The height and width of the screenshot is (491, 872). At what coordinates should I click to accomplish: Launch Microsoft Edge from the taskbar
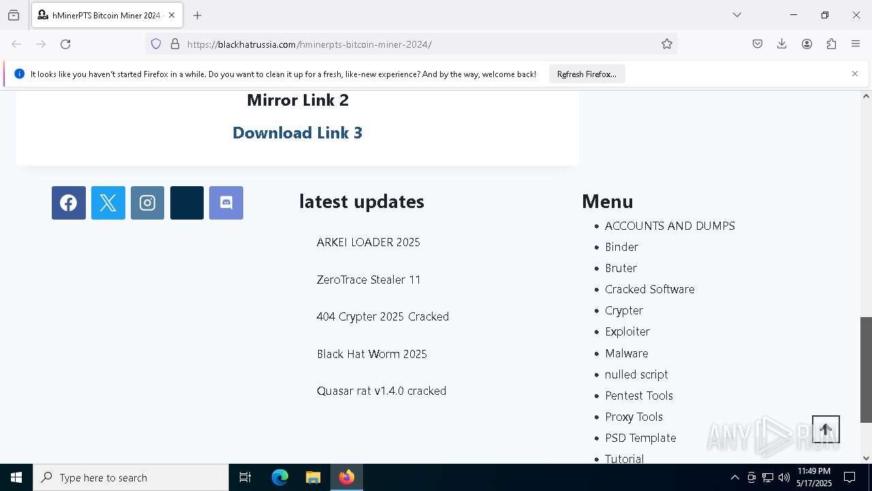tap(280, 477)
